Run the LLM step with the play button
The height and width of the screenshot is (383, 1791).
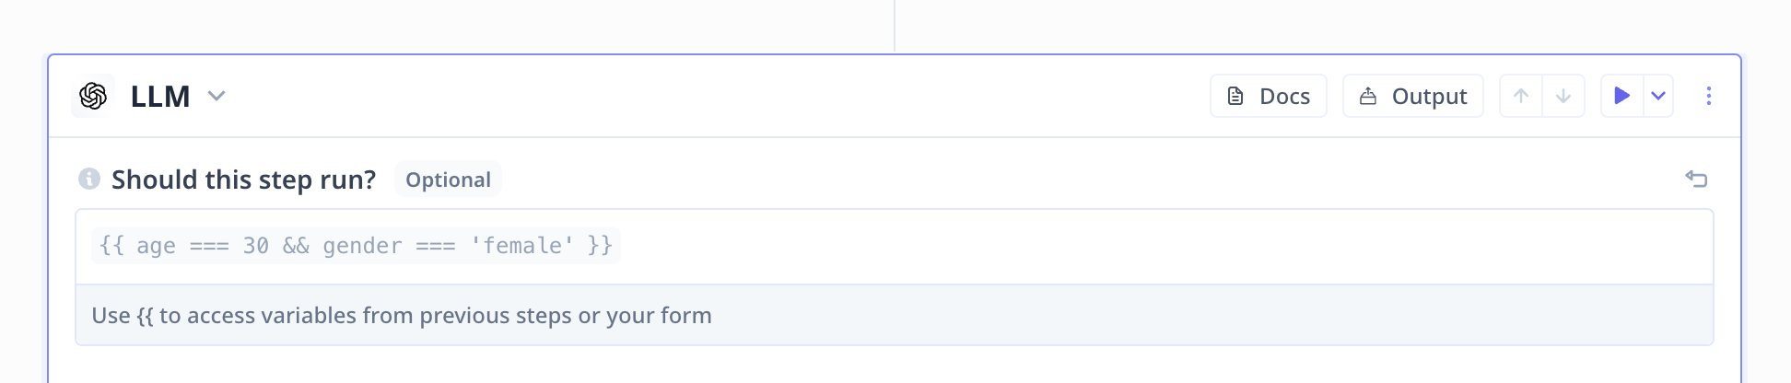[x=1622, y=96]
